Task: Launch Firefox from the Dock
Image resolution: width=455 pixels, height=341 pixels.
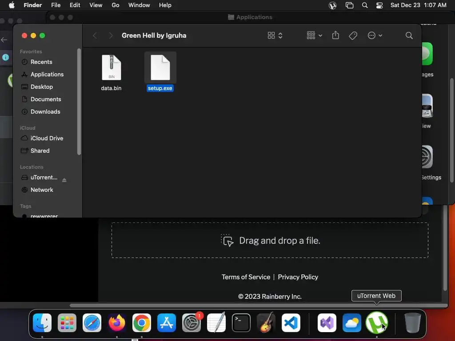Action: [117, 323]
